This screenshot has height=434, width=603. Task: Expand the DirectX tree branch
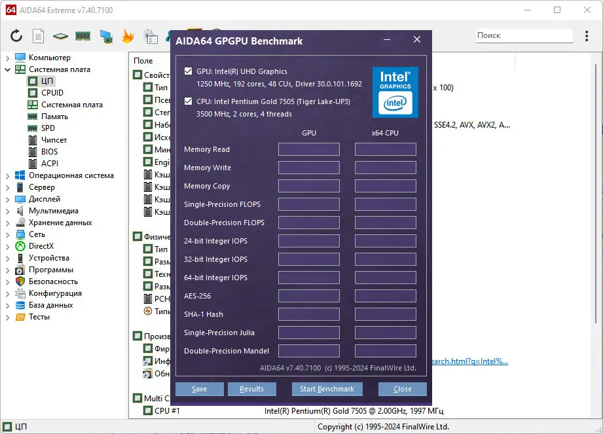(x=7, y=245)
